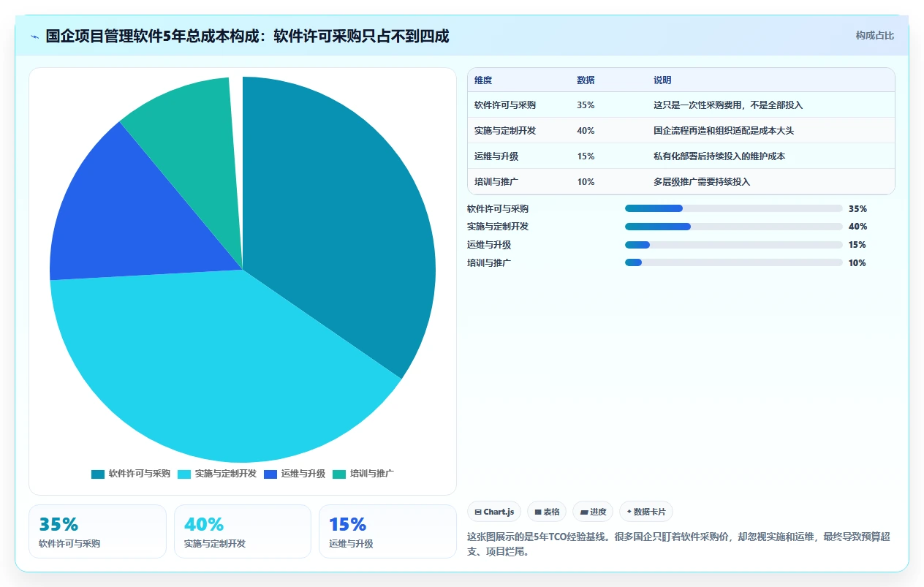Image resolution: width=924 pixels, height=587 pixels.
Task: Toggle the 运维与升级 legend swatch
Action: pyautogui.click(x=270, y=474)
